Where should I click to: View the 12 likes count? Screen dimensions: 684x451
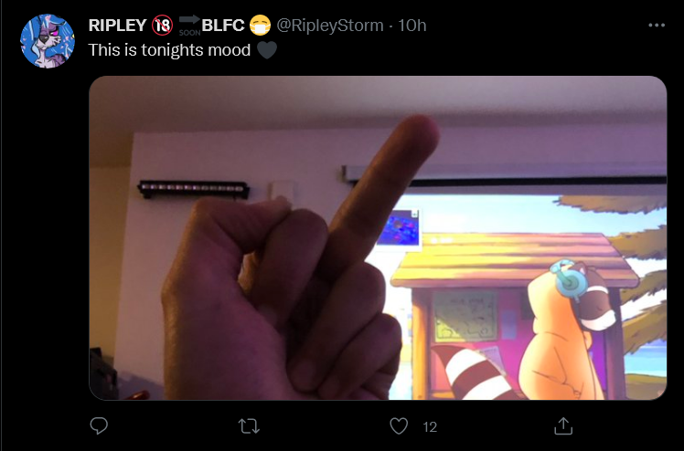coord(430,427)
